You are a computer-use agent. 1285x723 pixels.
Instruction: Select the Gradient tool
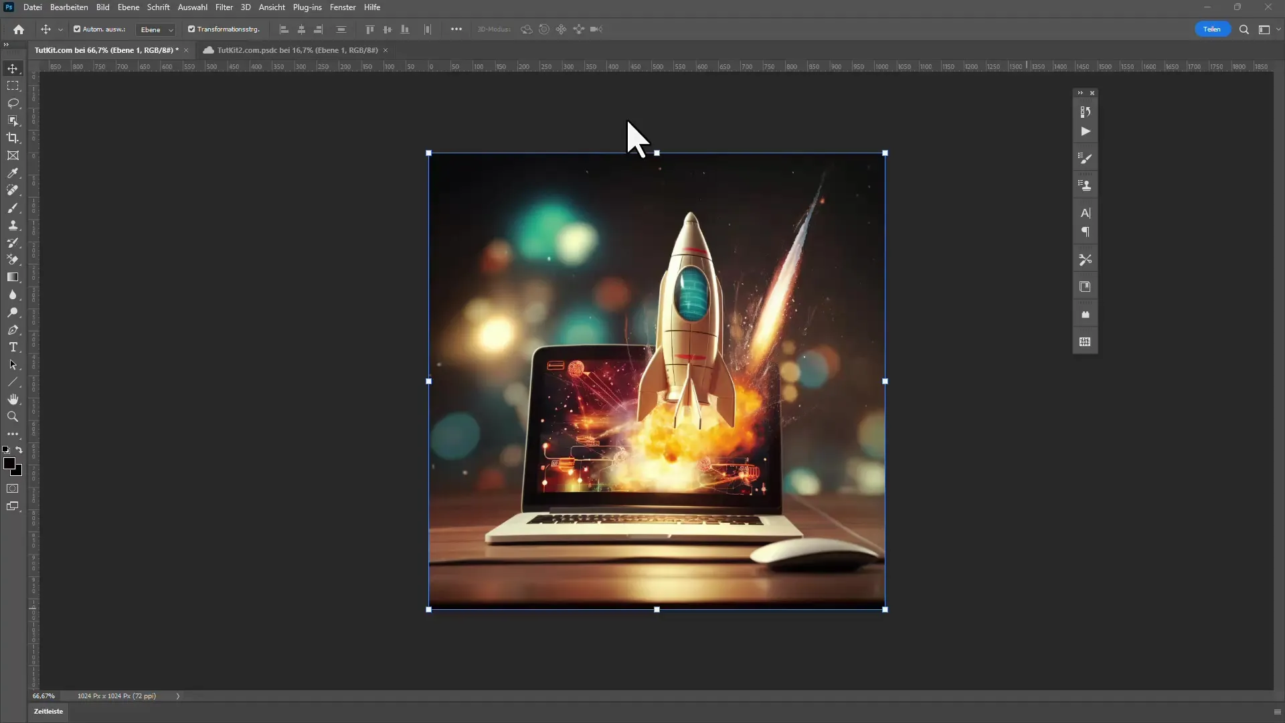pos(13,277)
